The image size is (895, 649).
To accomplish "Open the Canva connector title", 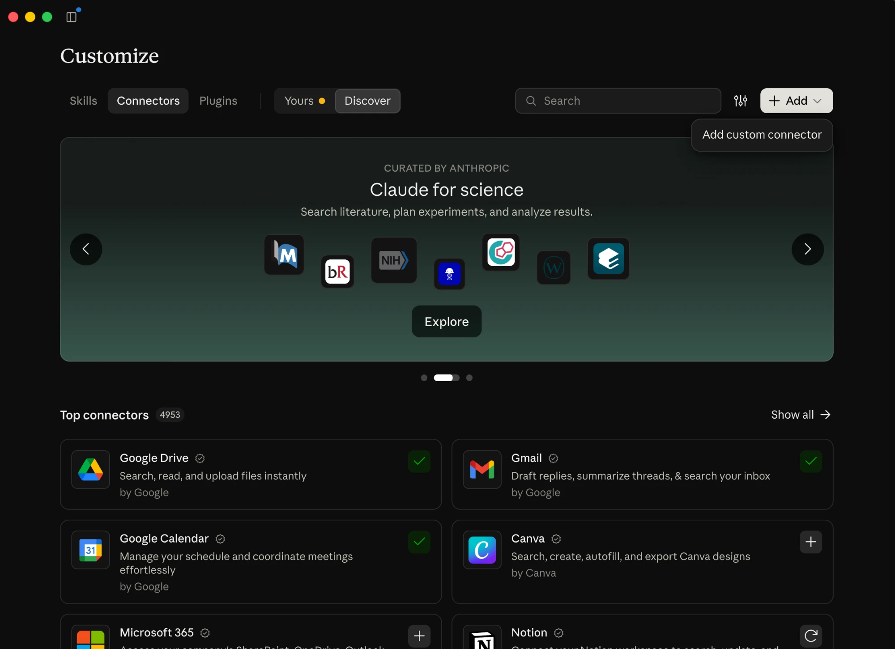I will coord(528,539).
